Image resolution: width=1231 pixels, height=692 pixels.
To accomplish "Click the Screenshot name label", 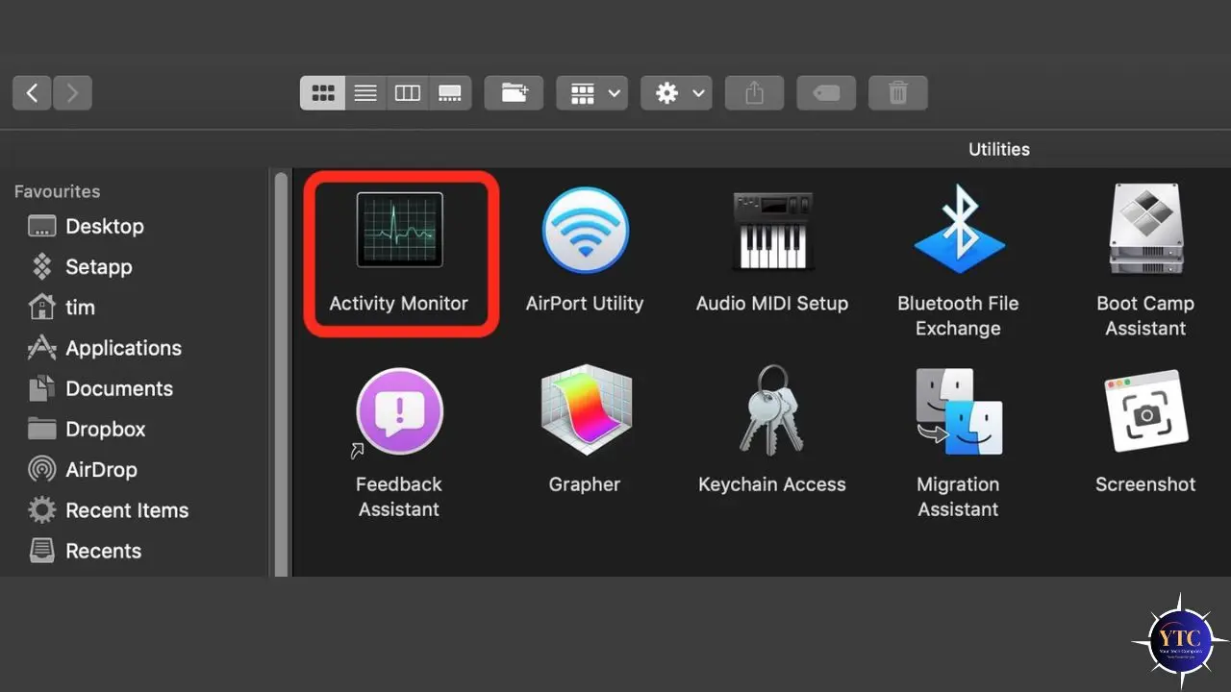I will [x=1145, y=484].
